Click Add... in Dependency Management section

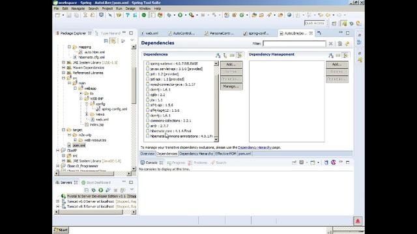click(x=337, y=64)
